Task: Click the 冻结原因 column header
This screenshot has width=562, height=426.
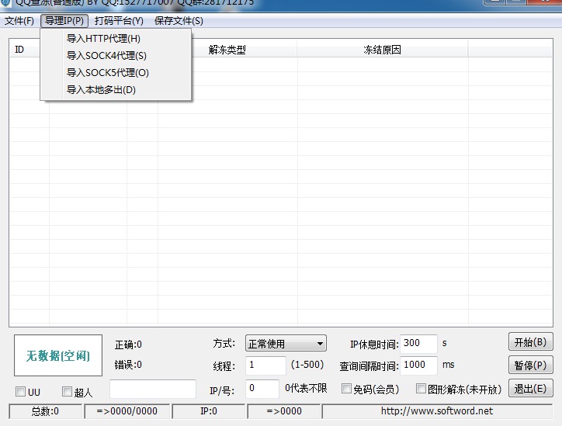Action: [x=383, y=50]
